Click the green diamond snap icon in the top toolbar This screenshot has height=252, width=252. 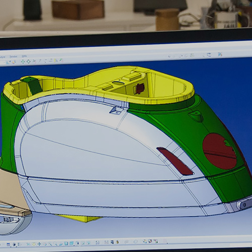[x=28, y=61]
